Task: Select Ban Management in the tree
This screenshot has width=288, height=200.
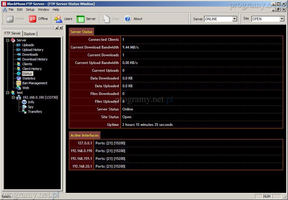Action: point(35,83)
